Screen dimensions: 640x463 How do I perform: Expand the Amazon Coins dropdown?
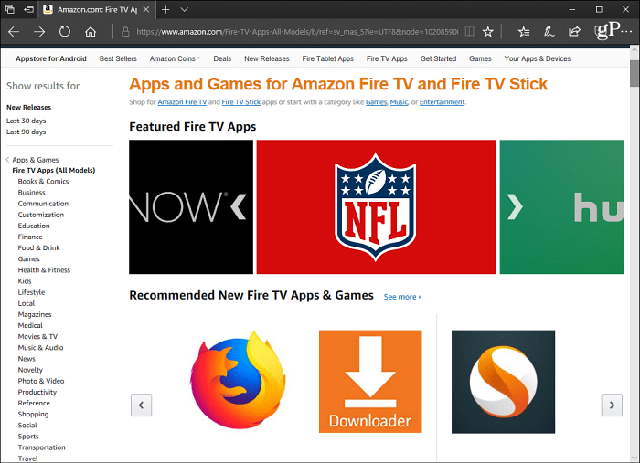175,58
